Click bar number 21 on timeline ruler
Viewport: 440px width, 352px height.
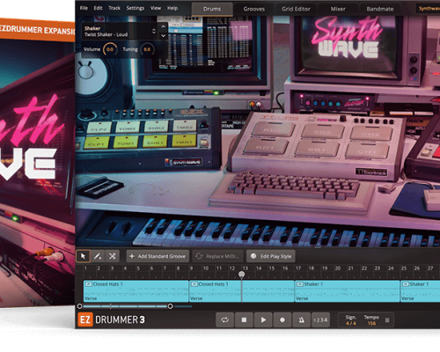click(351, 268)
